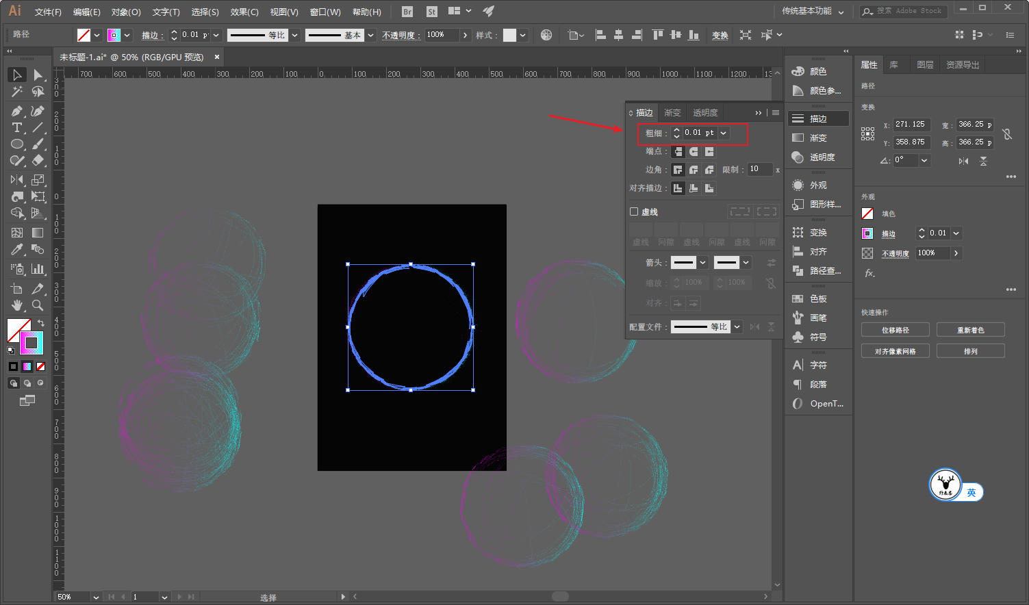Switch to the 渐变 tab
Screen dimensions: 1029x605
672,113
